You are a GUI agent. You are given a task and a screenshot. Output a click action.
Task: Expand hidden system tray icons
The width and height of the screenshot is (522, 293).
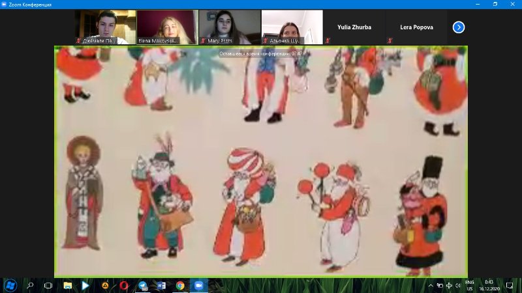[x=431, y=285]
